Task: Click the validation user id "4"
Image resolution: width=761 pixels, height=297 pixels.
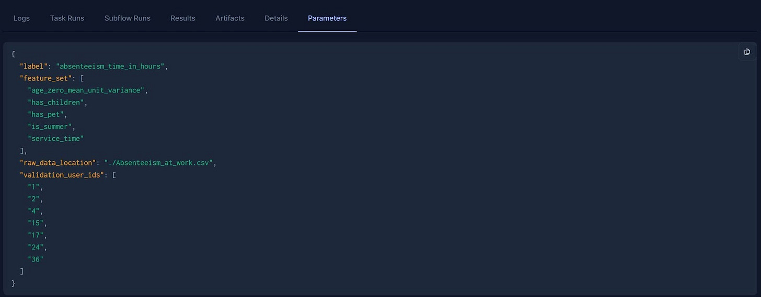Action: pos(33,211)
